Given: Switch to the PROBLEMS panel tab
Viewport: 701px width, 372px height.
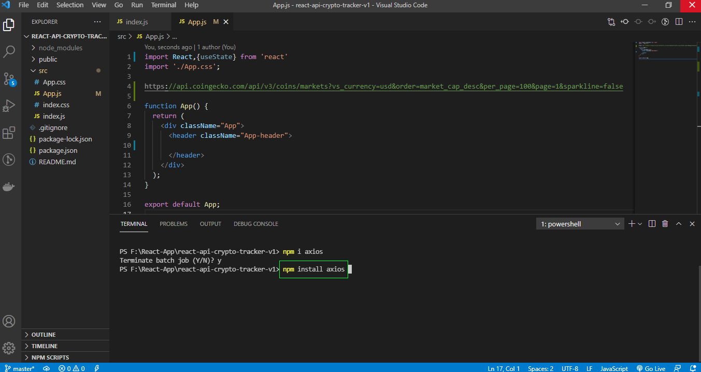Looking at the screenshot, I should pos(174,224).
